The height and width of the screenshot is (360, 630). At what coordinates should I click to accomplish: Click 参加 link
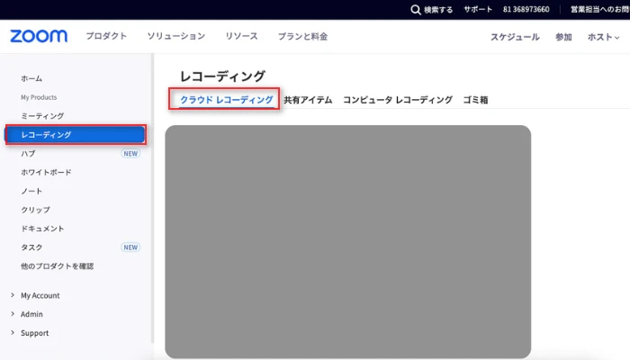563,37
